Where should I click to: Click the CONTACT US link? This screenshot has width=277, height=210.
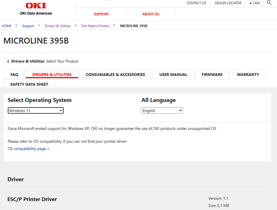(196, 3)
